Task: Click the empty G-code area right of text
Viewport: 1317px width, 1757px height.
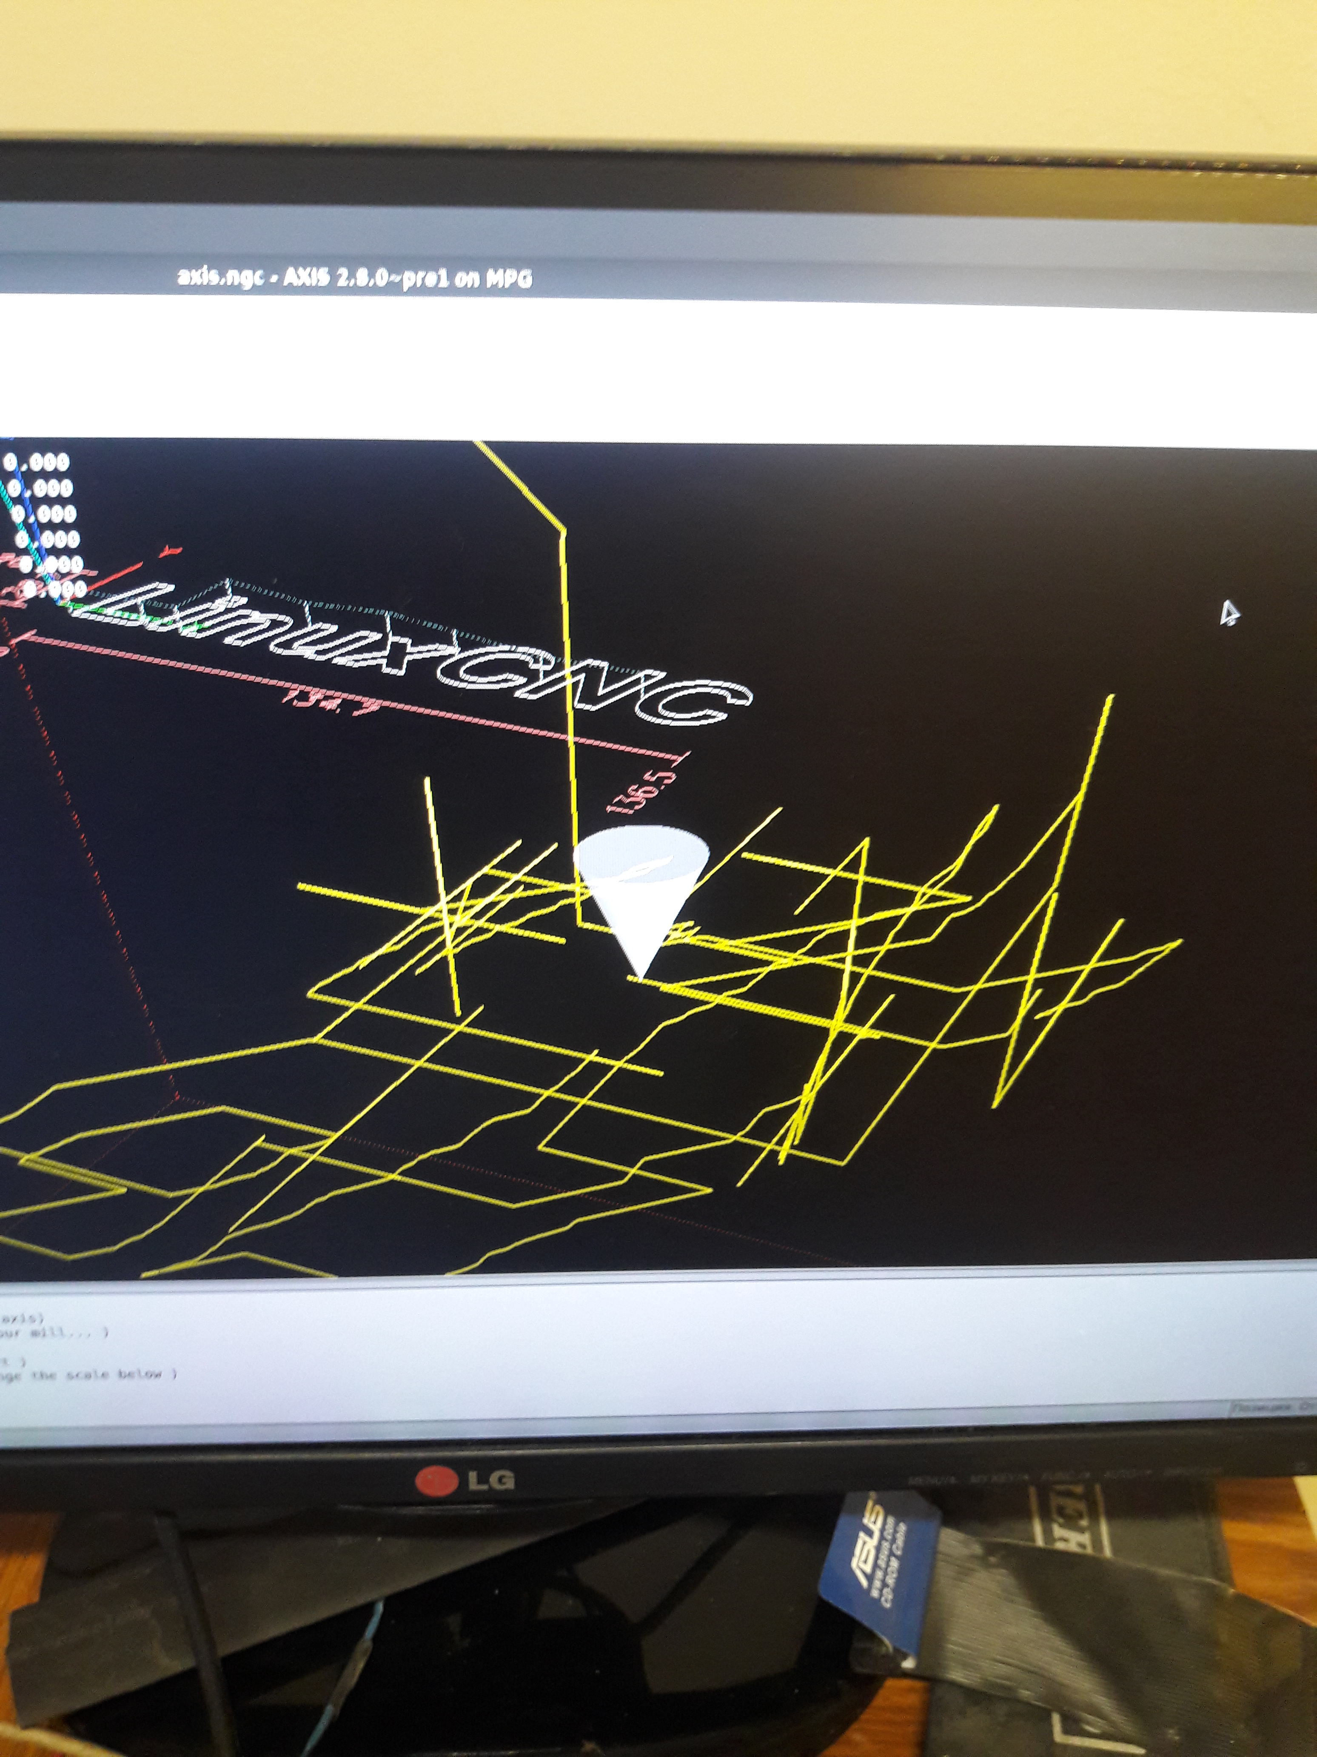Action: [x=715, y=1351]
